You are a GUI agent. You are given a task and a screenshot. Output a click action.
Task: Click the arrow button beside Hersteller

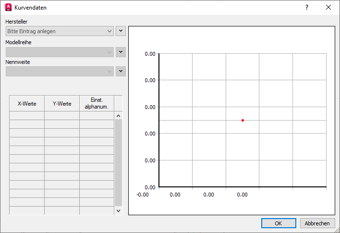click(x=121, y=31)
